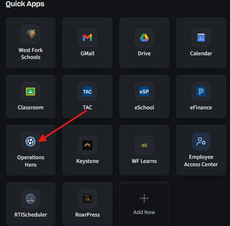Click the Quick Apps heading

point(25,4)
